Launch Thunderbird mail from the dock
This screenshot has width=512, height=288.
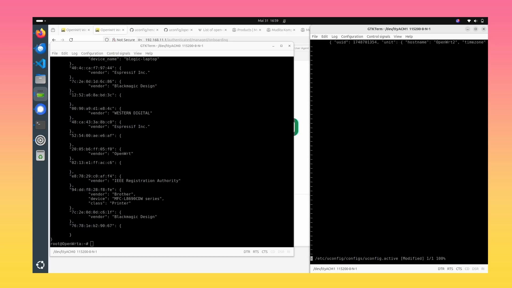[x=41, y=49]
